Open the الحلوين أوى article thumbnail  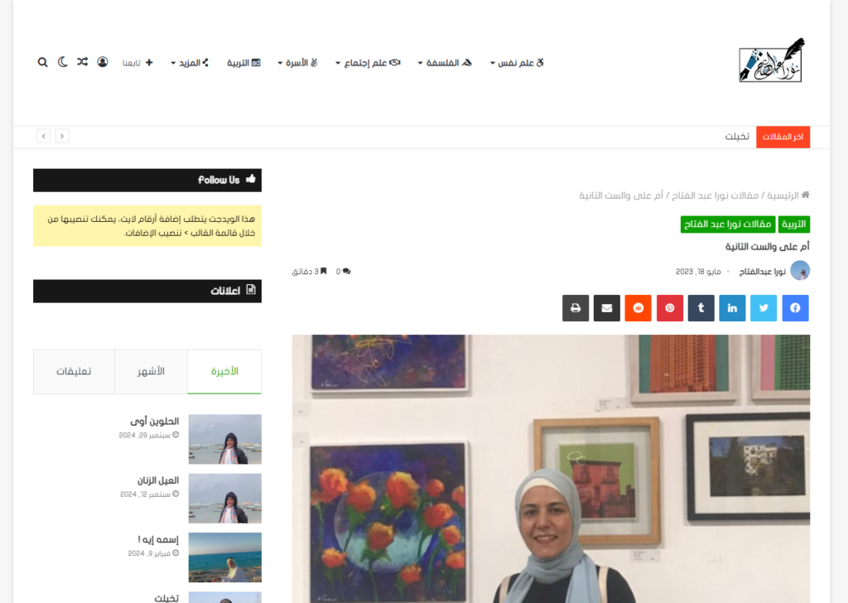[x=225, y=439]
